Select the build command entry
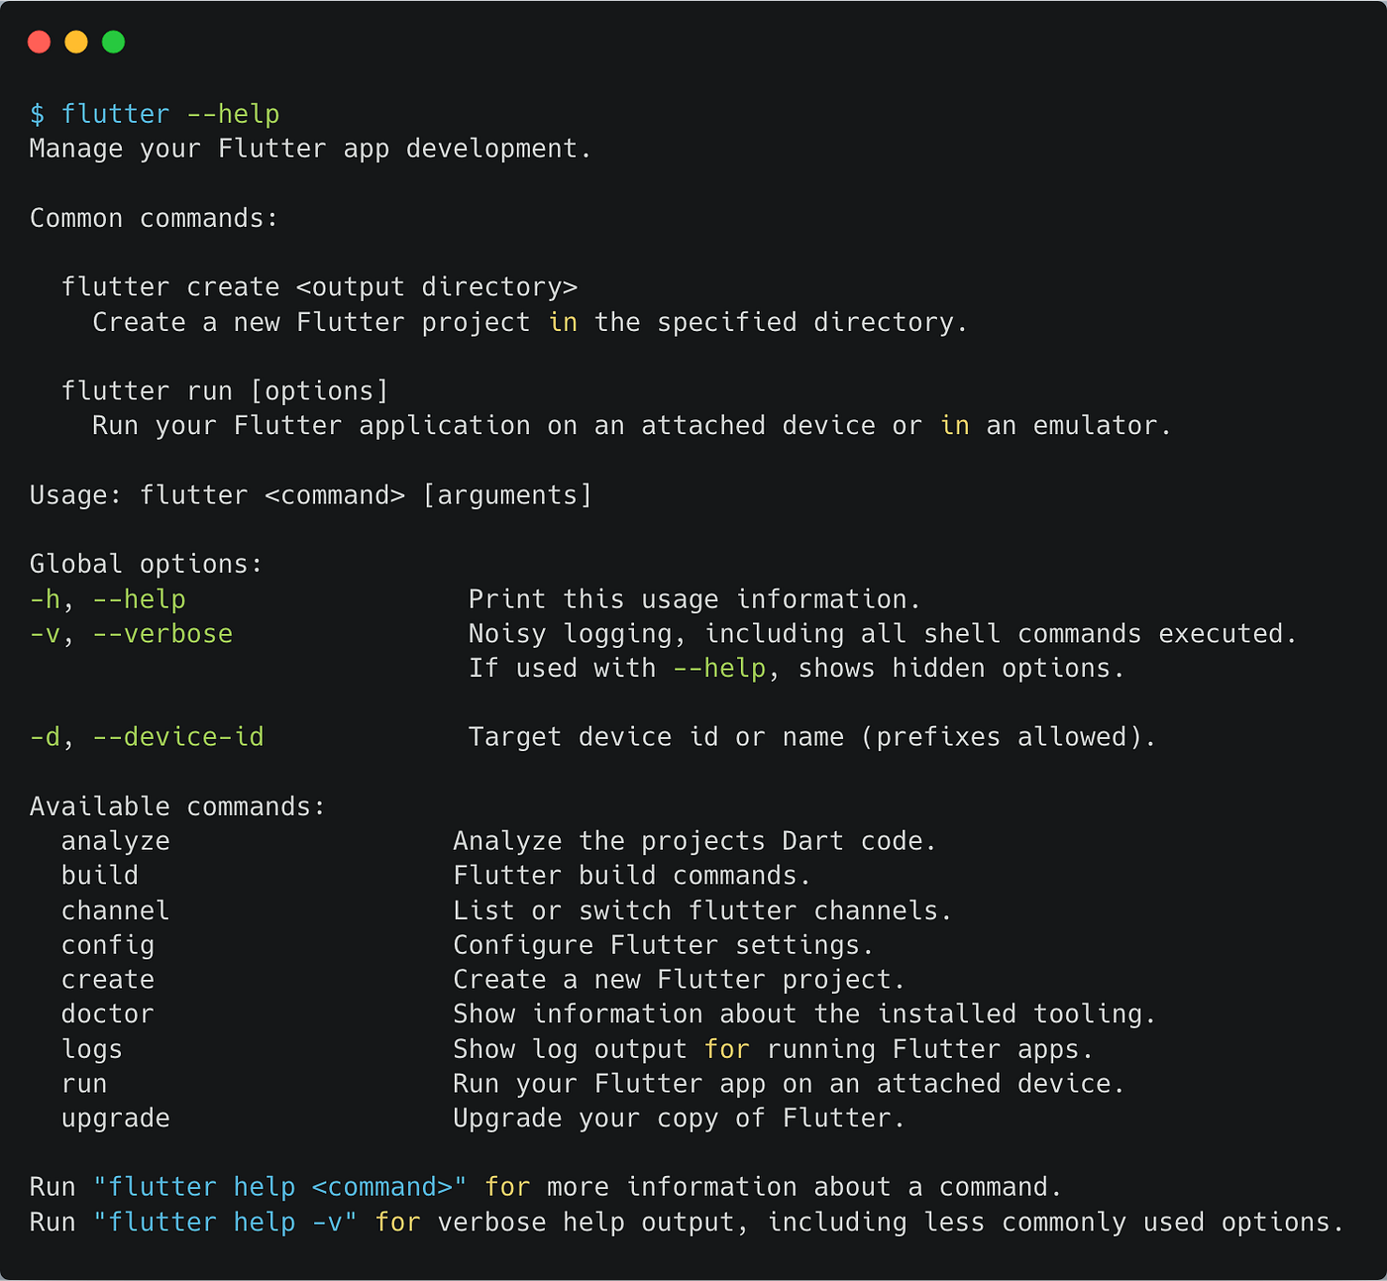1387x1281 pixels. point(99,875)
